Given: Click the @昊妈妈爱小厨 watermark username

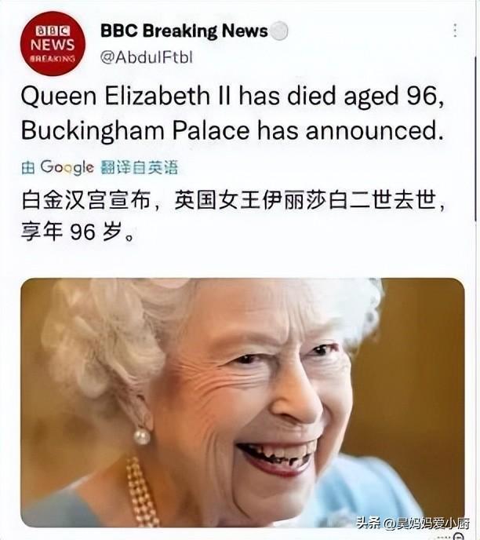Looking at the screenshot, I should click(426, 524).
